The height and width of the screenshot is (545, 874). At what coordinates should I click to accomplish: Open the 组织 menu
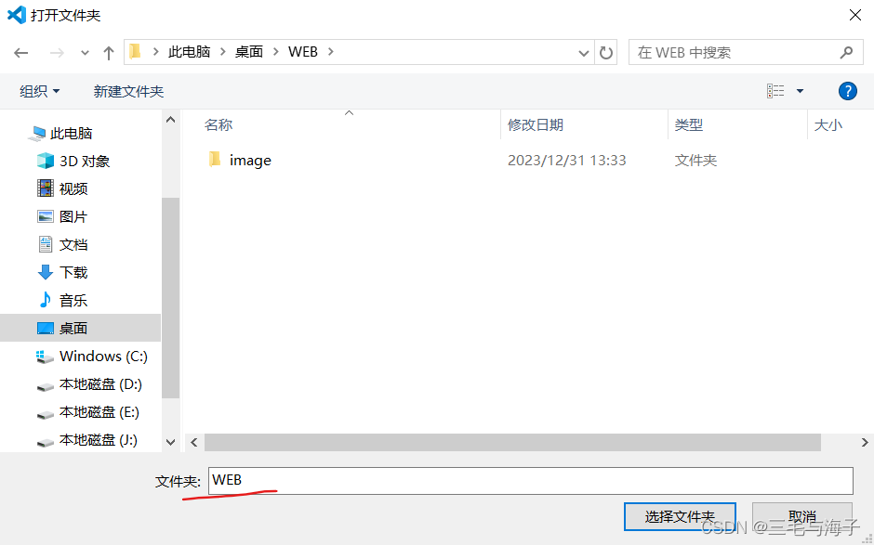click(x=40, y=91)
